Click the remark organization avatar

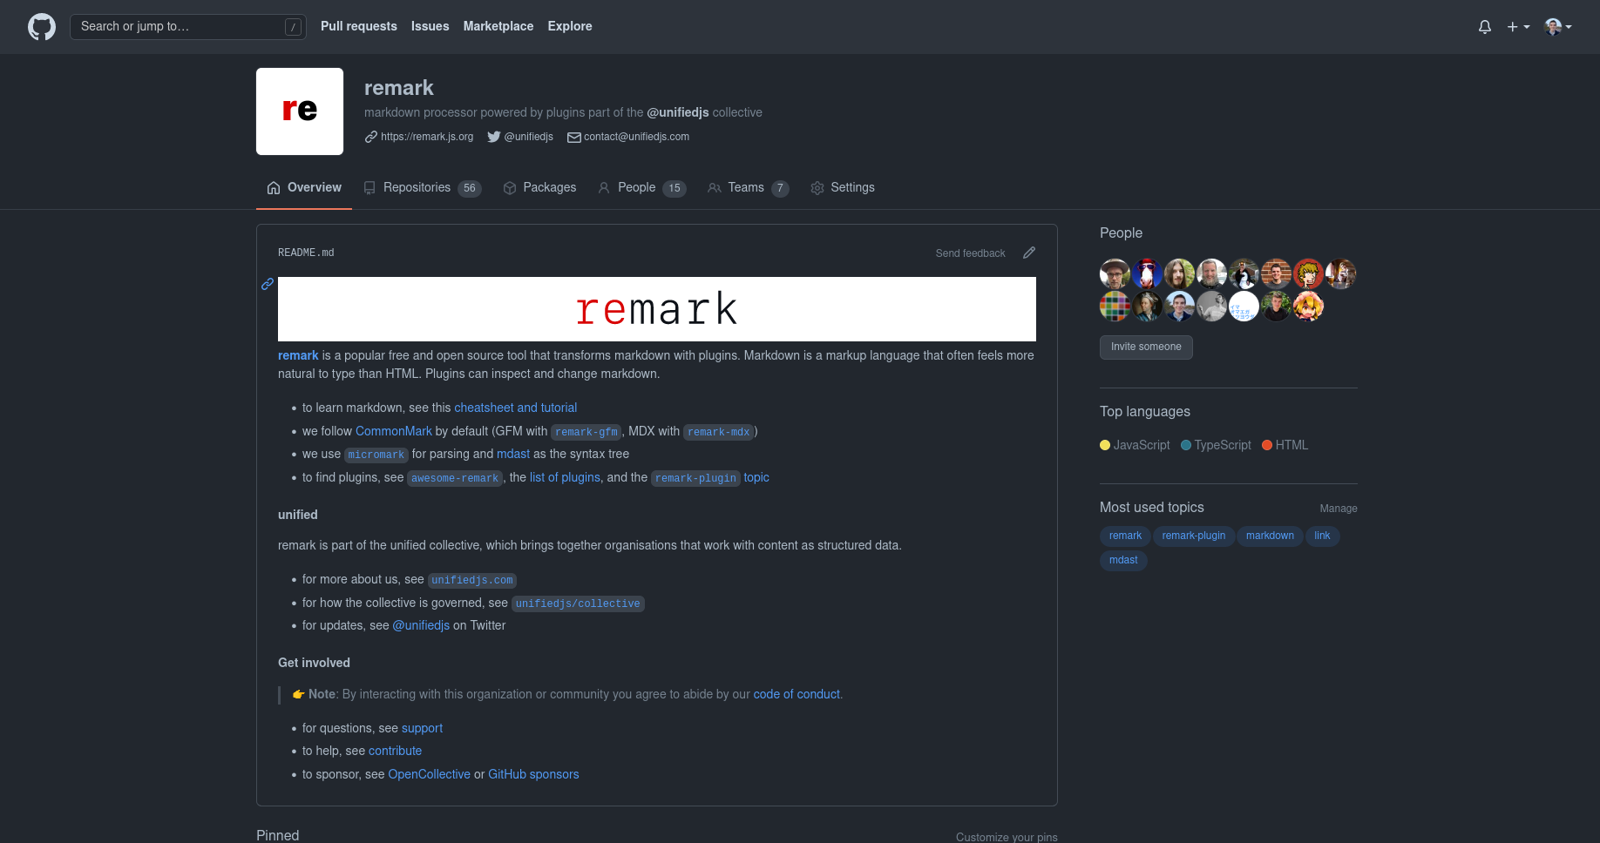click(300, 111)
